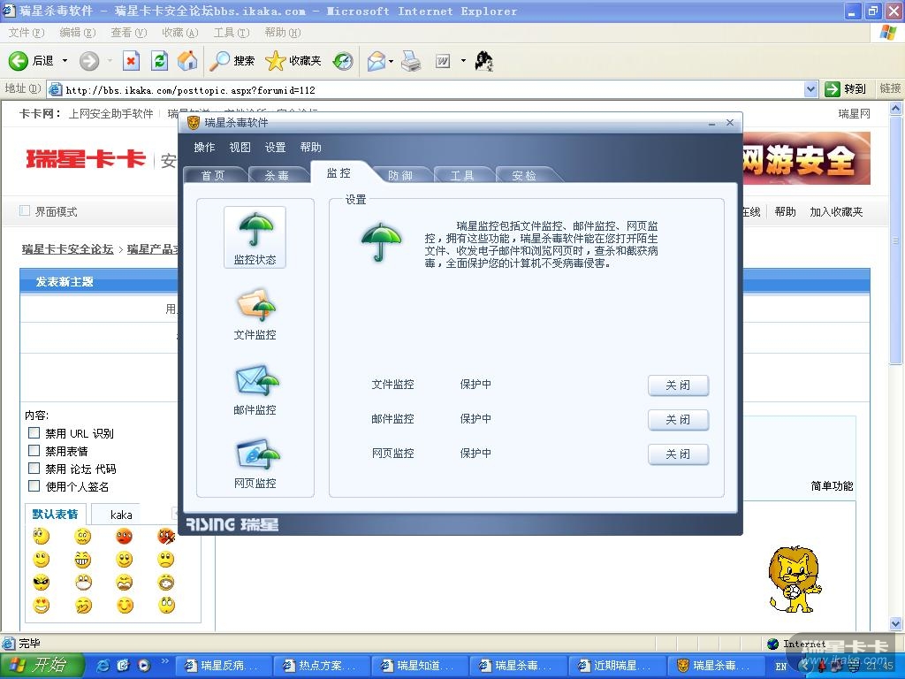Open the Mail button dropdown arrow
This screenshot has width=905, height=679.
tap(392, 61)
